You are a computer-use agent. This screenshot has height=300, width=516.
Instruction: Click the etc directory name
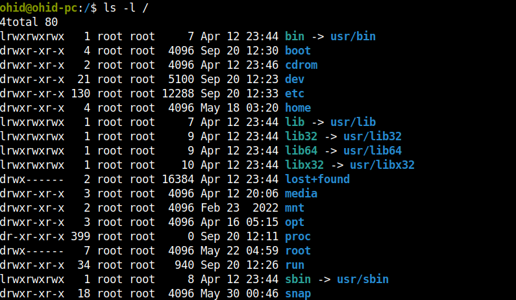tap(295, 94)
